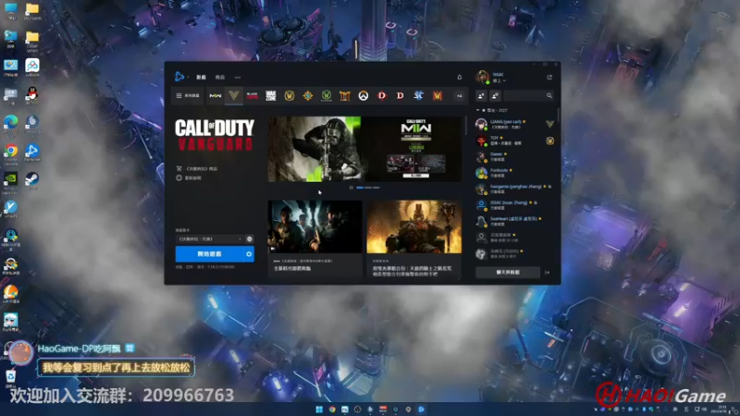Select friend ISSAC (Issac Zhang)
This screenshot has width=740, height=416.
pyautogui.click(x=514, y=204)
